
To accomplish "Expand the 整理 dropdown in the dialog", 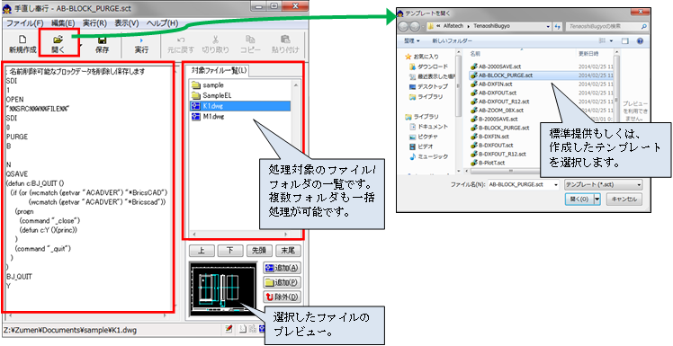I will [x=411, y=40].
